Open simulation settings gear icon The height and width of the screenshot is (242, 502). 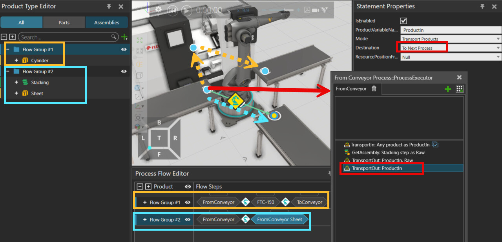click(x=158, y=10)
